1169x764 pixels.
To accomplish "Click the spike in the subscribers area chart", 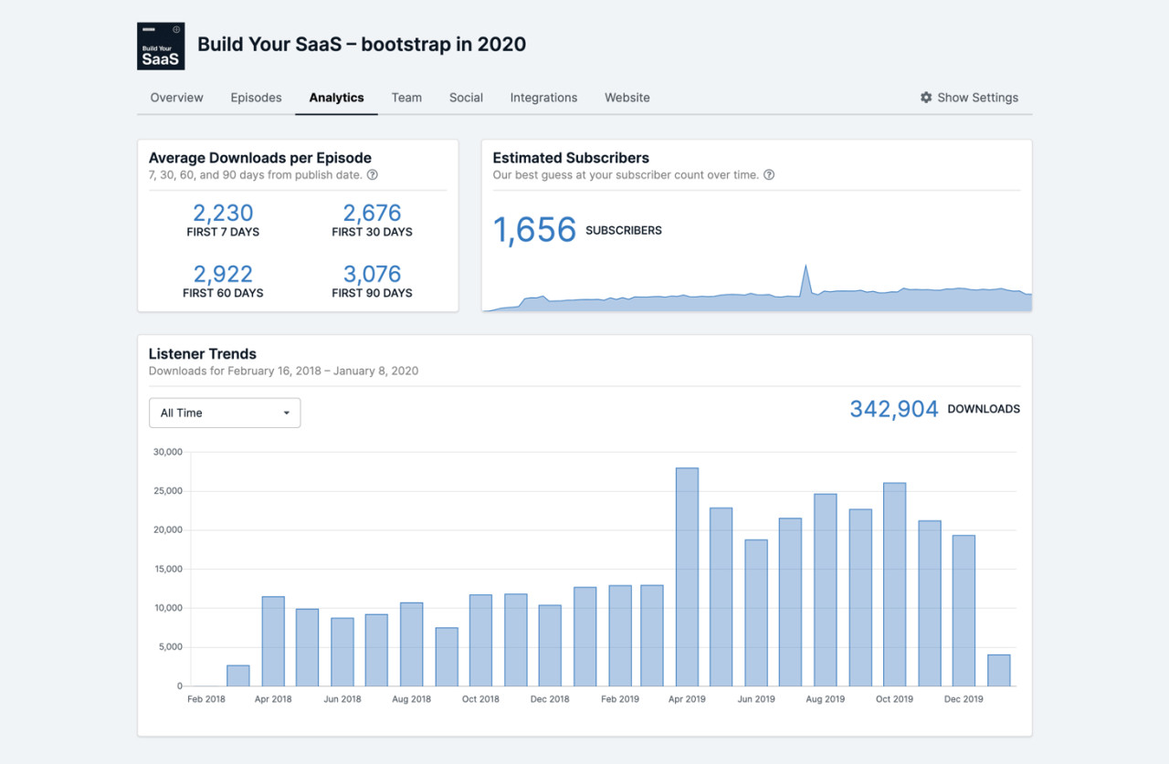I will tap(806, 270).
